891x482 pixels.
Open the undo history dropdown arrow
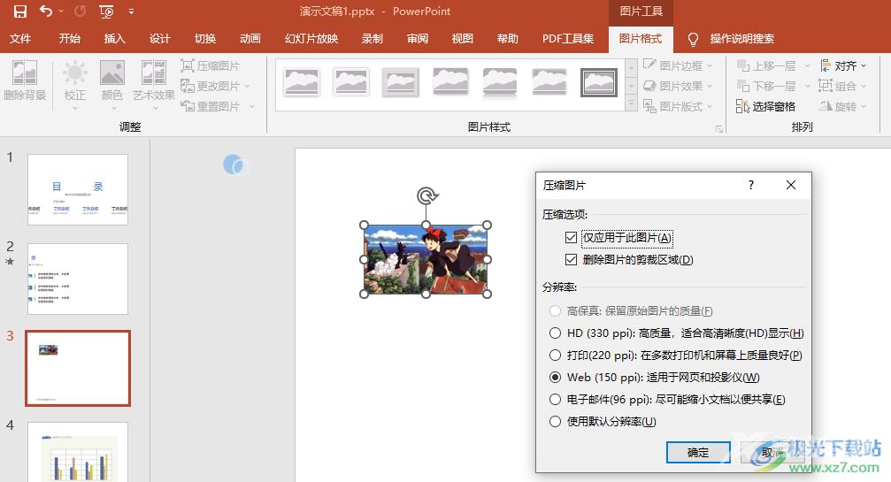61,11
